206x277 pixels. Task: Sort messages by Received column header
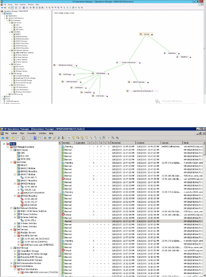pyautogui.click(x=123, y=143)
